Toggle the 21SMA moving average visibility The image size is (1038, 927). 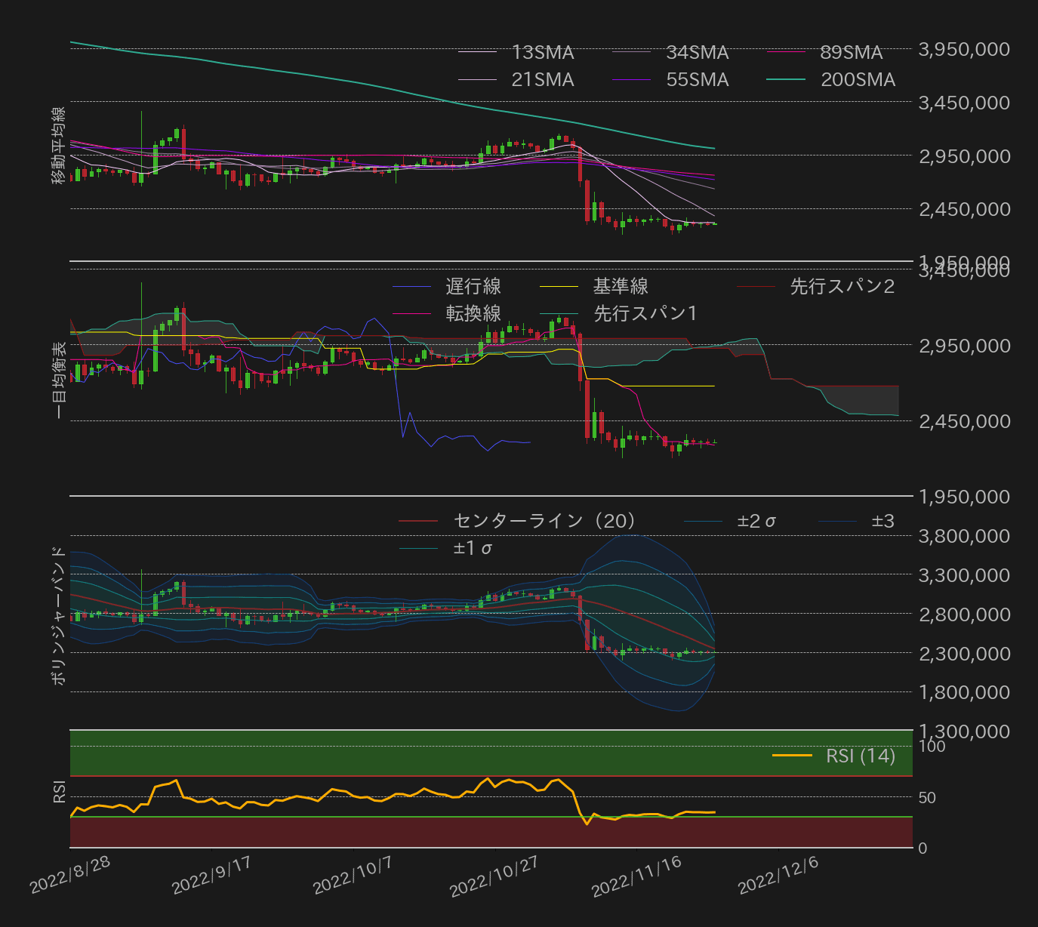[476, 79]
